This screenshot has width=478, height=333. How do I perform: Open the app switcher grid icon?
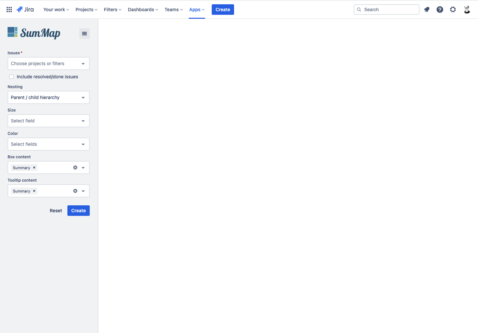tap(9, 10)
